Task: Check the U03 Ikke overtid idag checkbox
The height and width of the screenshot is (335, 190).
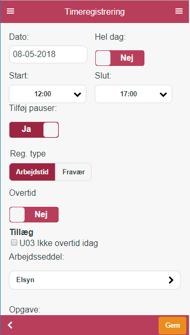Action: coord(14,242)
